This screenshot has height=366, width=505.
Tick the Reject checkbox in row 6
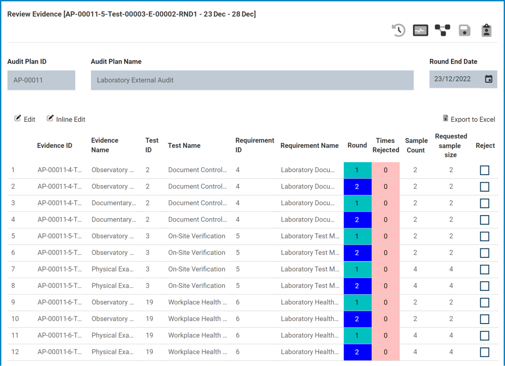[484, 253]
